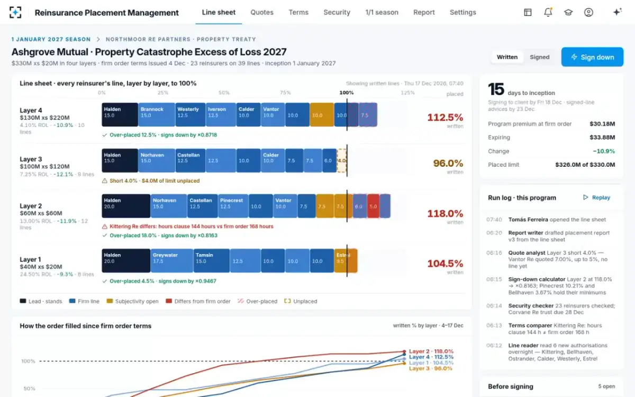Select Westerly 12.5 segment in Layer 4
Image resolution: width=635 pixels, height=397 pixels.
[190, 114]
